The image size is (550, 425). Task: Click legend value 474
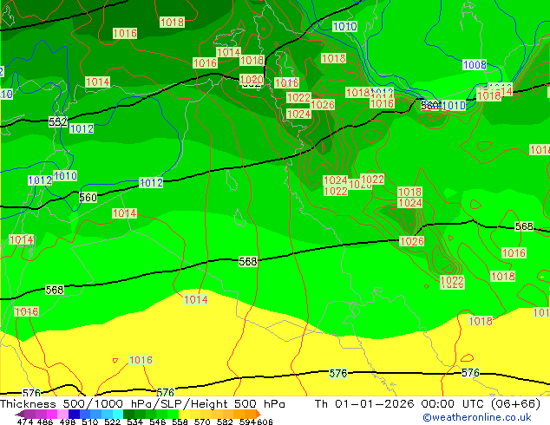25,422
